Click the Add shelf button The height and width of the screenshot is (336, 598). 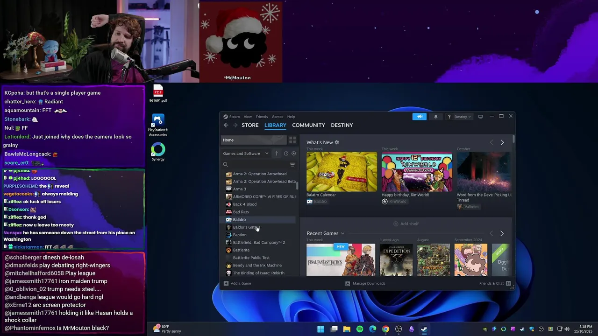[406, 224]
